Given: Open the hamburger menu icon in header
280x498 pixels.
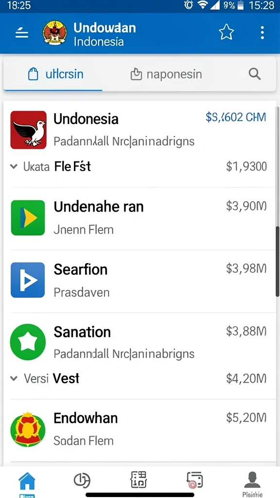Looking at the screenshot, I should click(22, 33).
